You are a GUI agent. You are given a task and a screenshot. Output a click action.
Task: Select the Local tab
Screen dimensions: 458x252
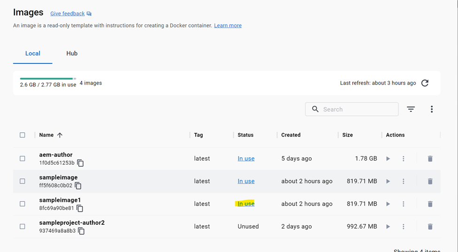(33, 53)
